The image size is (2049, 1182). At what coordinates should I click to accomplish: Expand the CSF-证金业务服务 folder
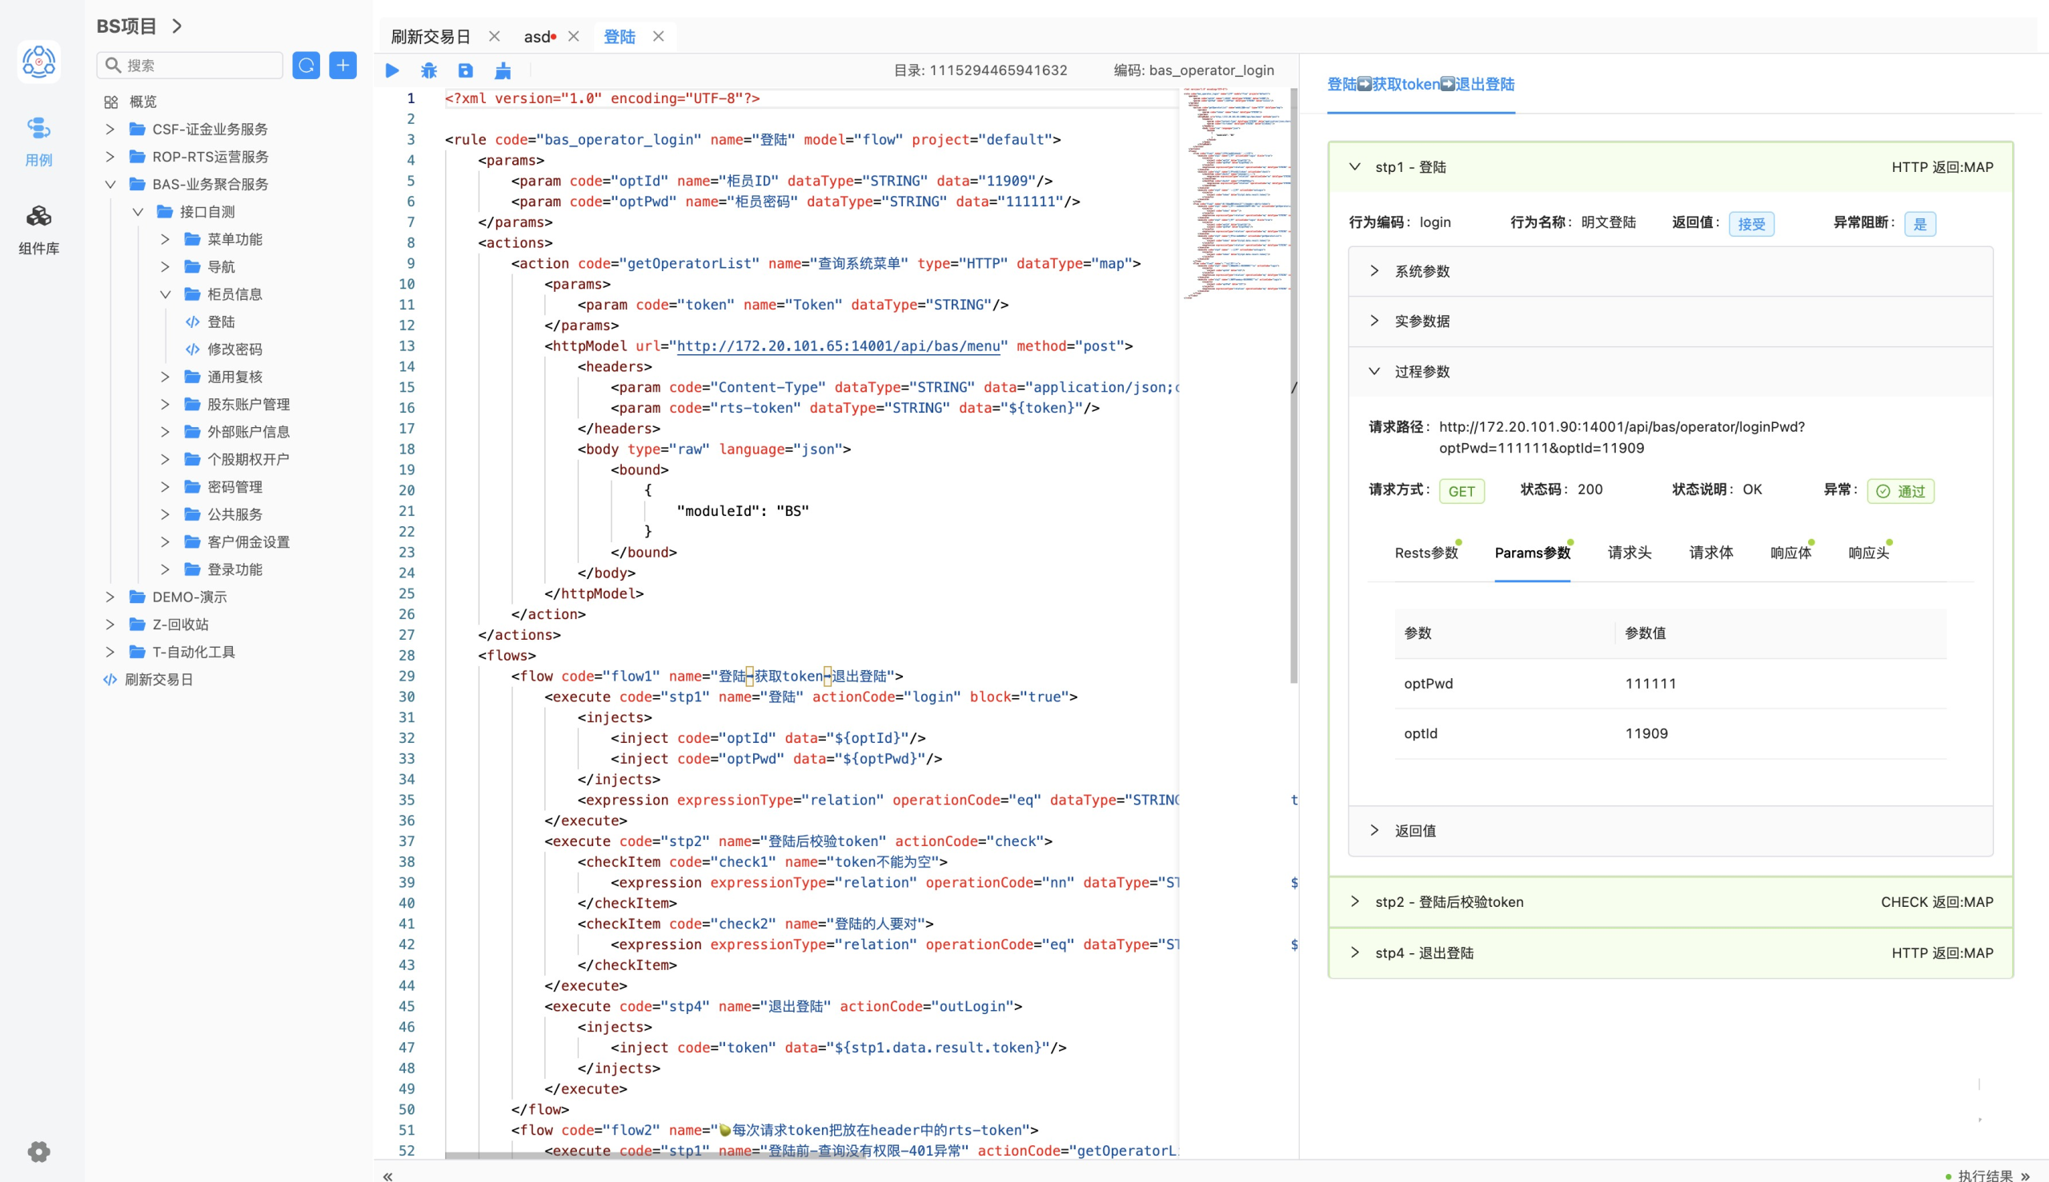tap(110, 129)
